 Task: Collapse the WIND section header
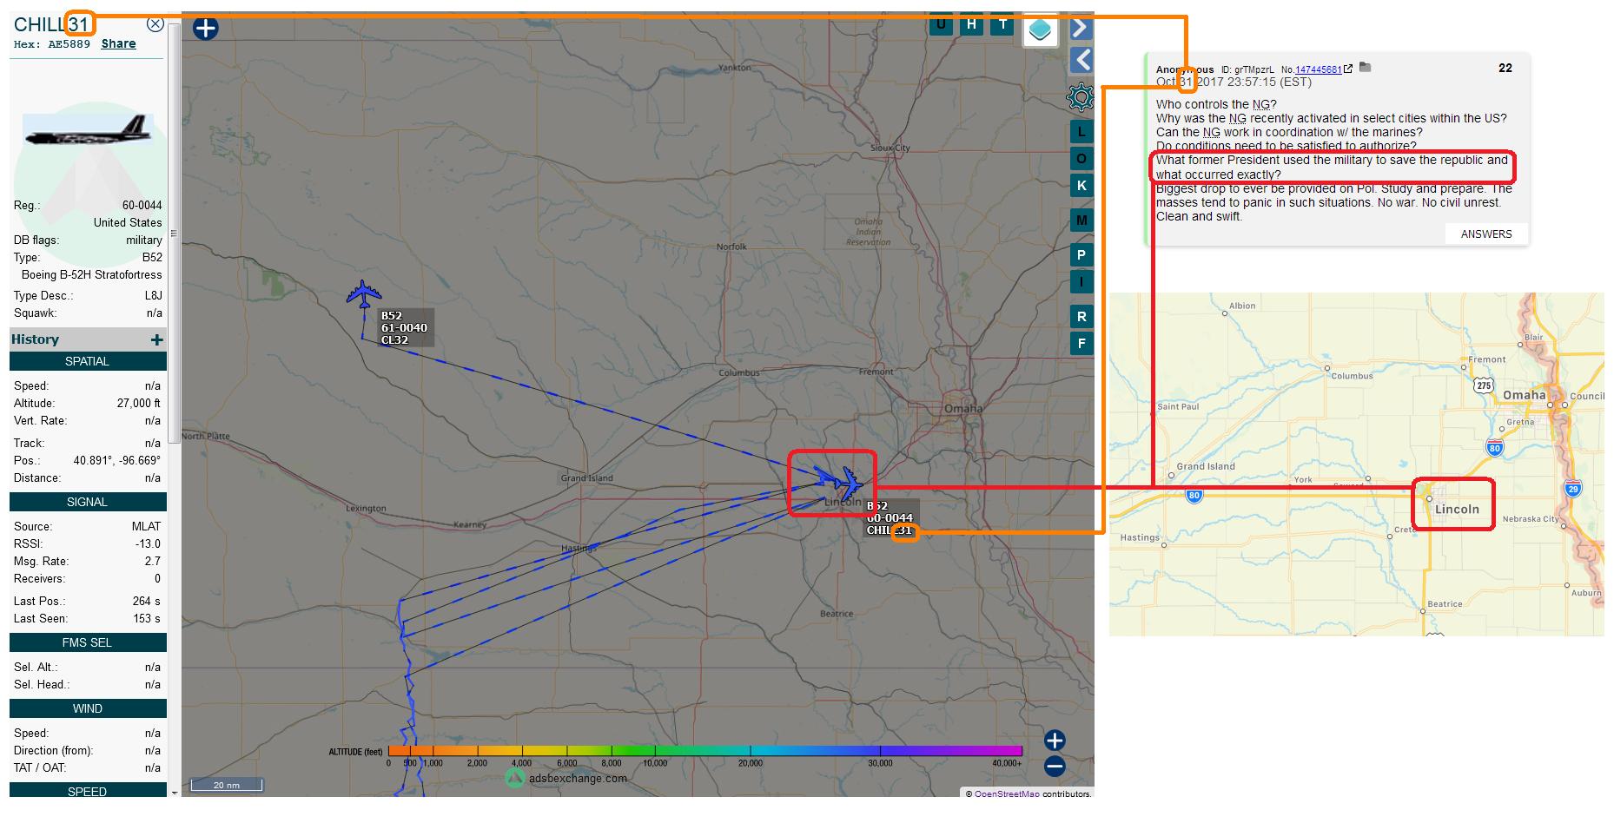(88, 708)
